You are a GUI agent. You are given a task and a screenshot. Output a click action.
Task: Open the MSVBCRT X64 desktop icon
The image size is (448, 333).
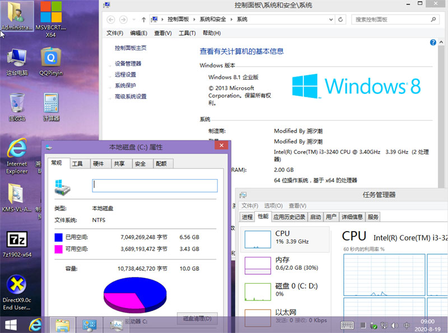pyautogui.click(x=51, y=20)
